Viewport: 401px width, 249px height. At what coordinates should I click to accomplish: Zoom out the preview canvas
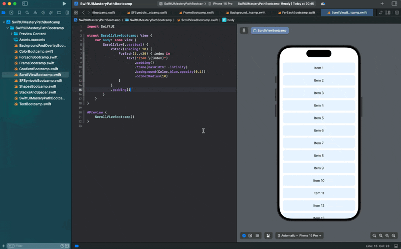[374, 235]
